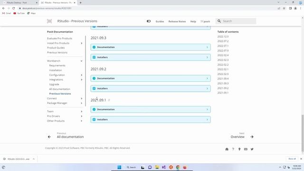Expand the Connect section arrow

click(81, 98)
